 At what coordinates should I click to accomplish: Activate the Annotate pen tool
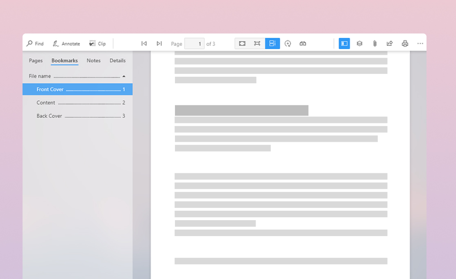pos(66,43)
